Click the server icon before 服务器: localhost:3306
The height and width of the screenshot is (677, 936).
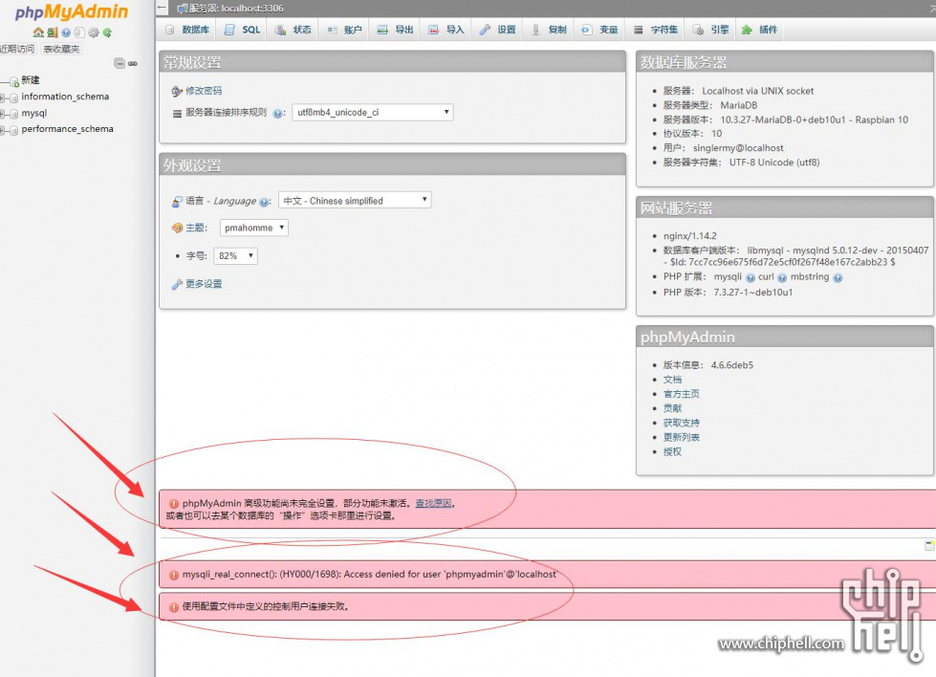pyautogui.click(x=182, y=9)
